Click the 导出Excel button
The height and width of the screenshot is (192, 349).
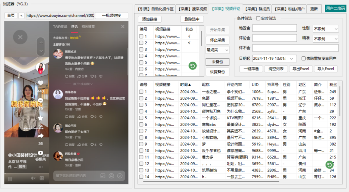click(301, 69)
